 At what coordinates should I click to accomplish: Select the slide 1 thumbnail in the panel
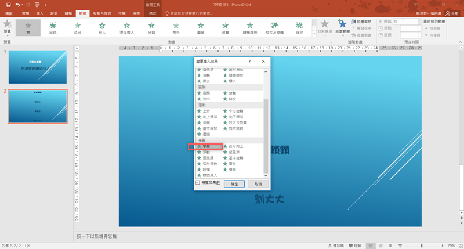coord(38,67)
